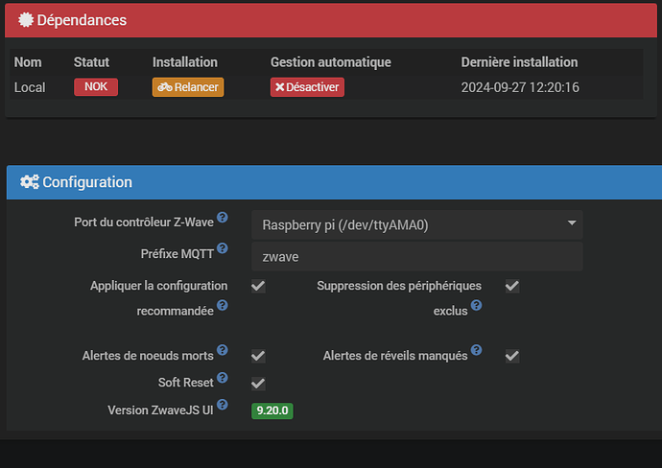The image size is (662, 468).
Task: Click the Dernière installation column header
Action: (x=519, y=62)
